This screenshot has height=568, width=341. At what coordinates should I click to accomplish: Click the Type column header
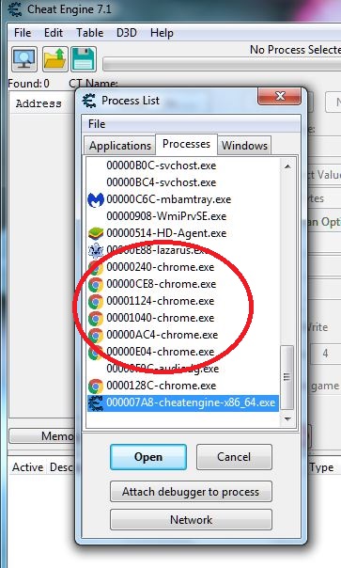(x=321, y=467)
